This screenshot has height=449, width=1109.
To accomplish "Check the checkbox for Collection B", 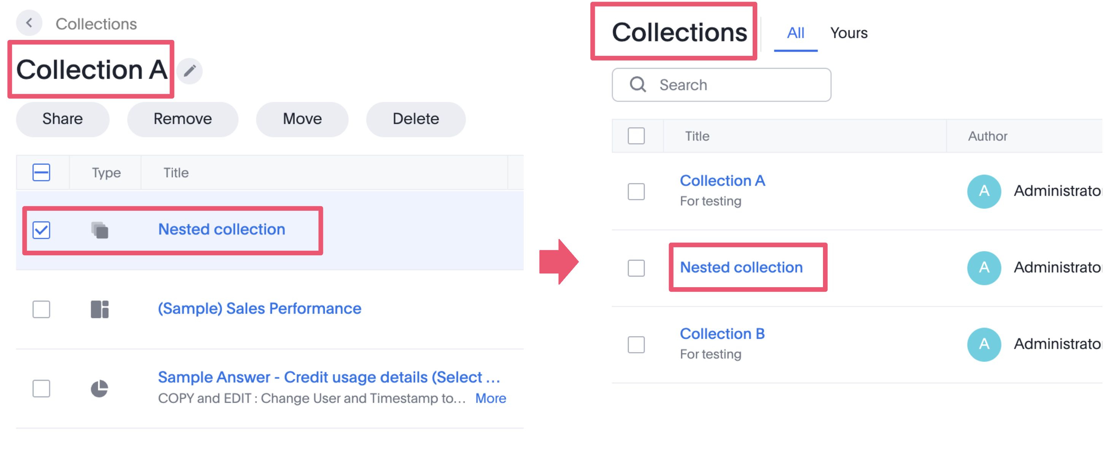I will click(x=636, y=345).
